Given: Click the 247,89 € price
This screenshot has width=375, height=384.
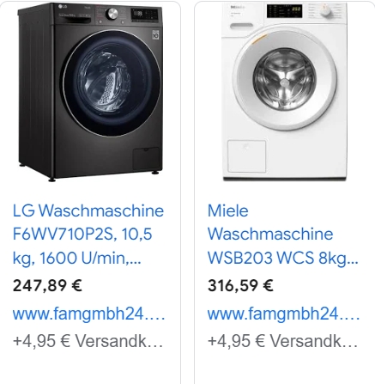Looking at the screenshot, I should (47, 285).
